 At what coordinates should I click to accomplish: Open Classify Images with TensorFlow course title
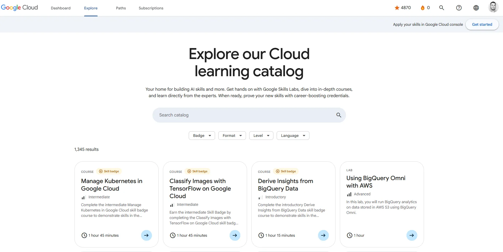pyautogui.click(x=200, y=188)
